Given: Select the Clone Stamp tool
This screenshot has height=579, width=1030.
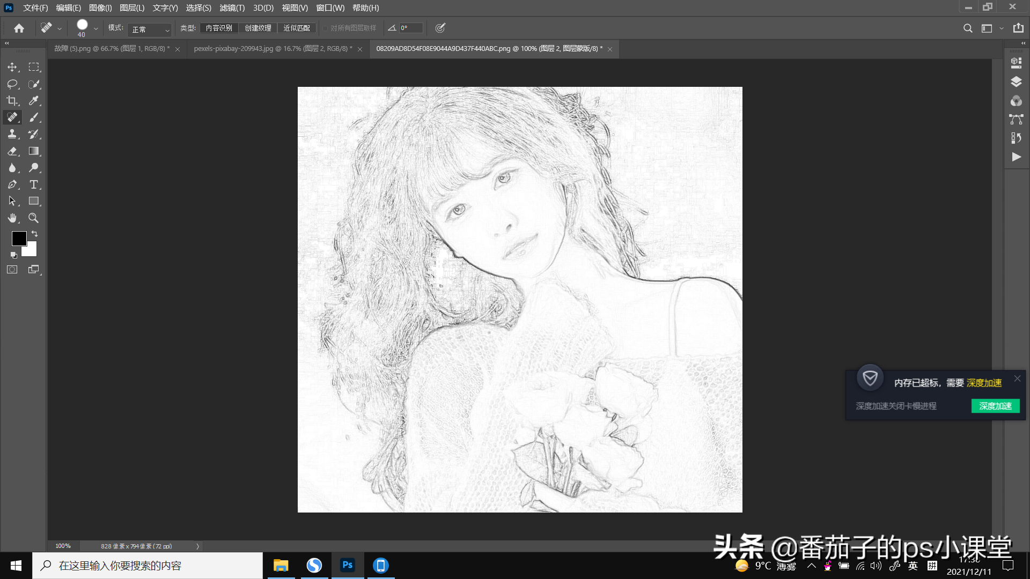Looking at the screenshot, I should 12,134.
